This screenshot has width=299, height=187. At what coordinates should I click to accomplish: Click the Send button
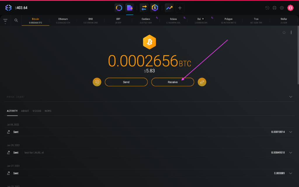[x=126, y=82]
